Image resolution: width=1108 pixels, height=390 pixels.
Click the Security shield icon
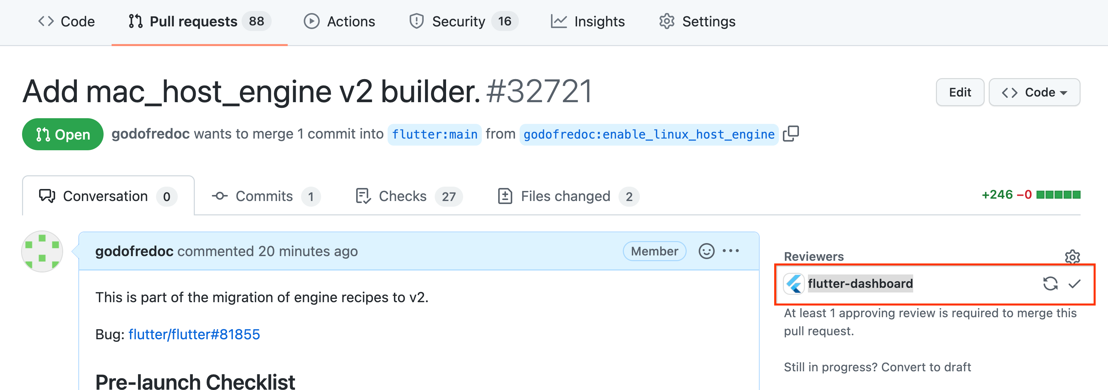416,21
